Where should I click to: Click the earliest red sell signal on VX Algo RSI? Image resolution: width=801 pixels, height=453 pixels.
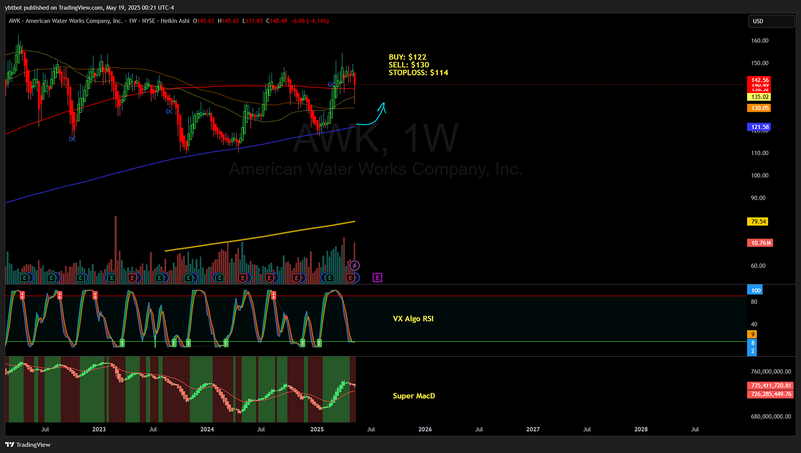coord(22,296)
